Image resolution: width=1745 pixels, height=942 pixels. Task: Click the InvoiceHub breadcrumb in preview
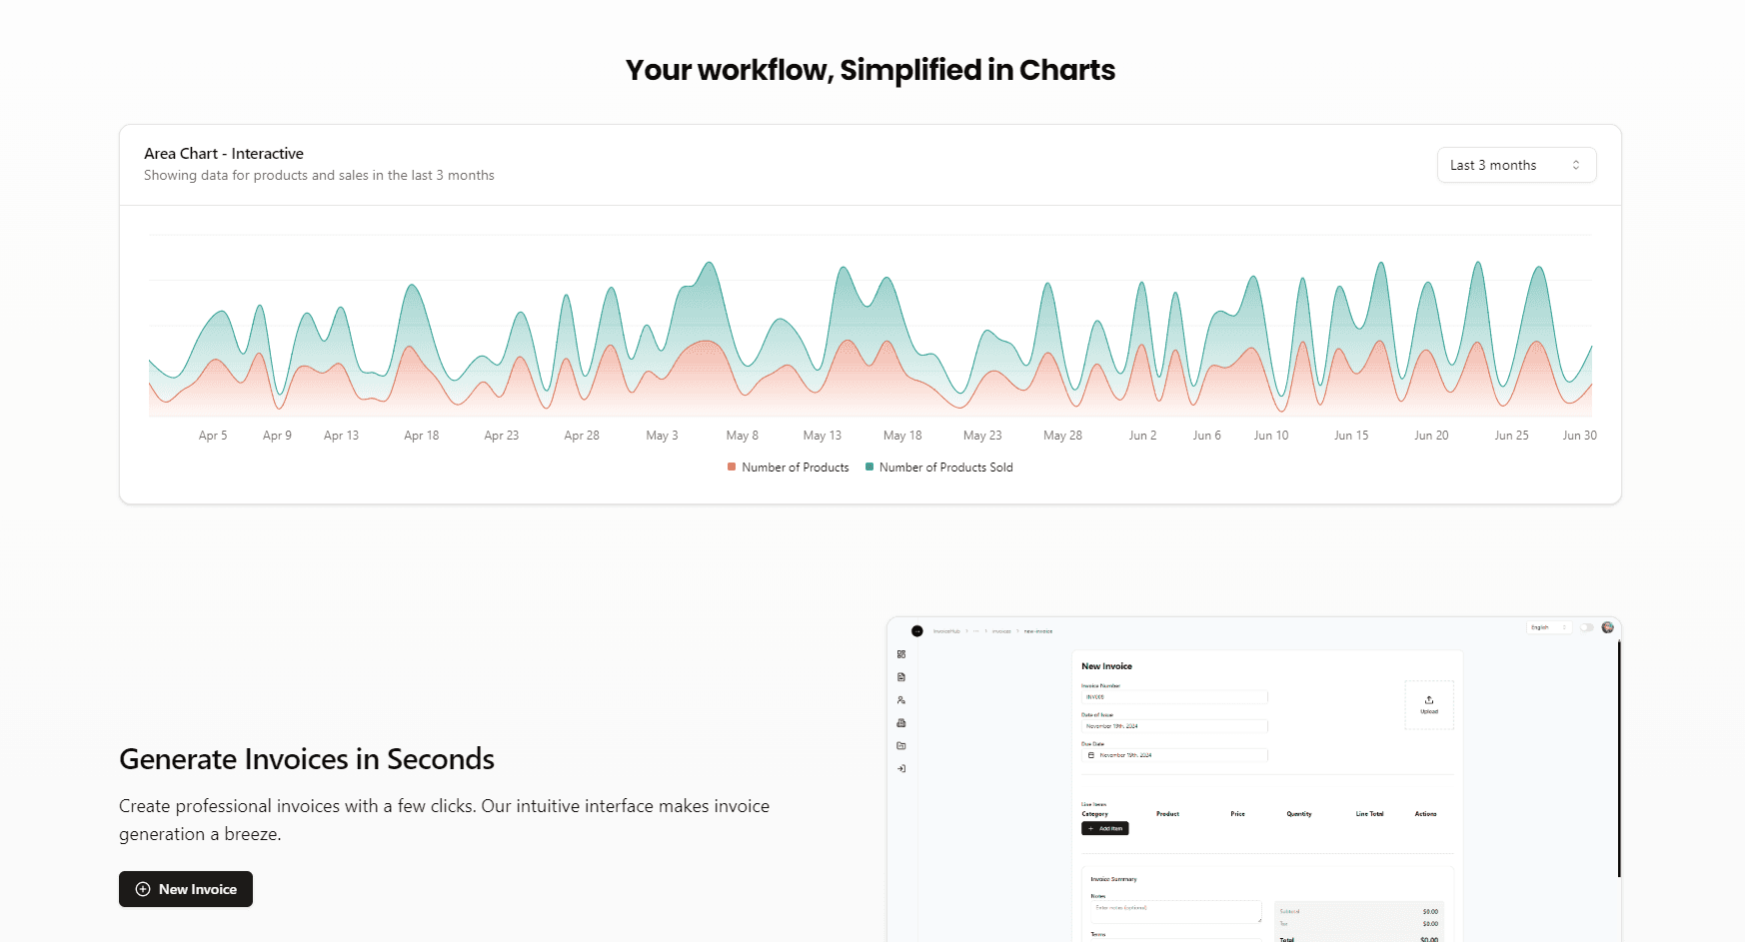(x=946, y=631)
